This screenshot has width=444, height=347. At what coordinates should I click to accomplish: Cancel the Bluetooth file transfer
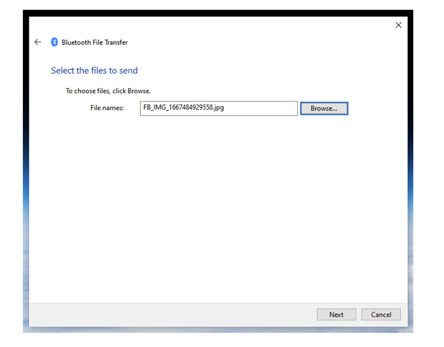[x=381, y=315]
